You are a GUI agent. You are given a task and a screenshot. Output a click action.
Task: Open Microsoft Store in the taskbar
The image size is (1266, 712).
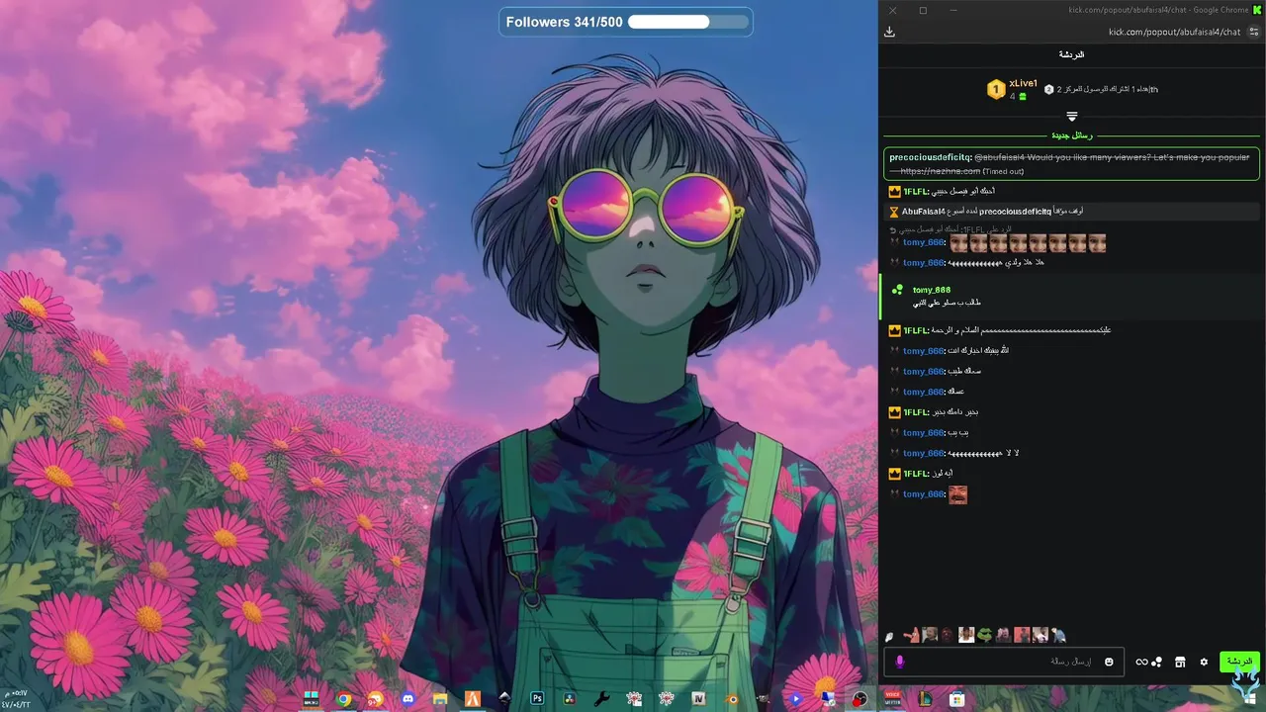click(x=956, y=698)
